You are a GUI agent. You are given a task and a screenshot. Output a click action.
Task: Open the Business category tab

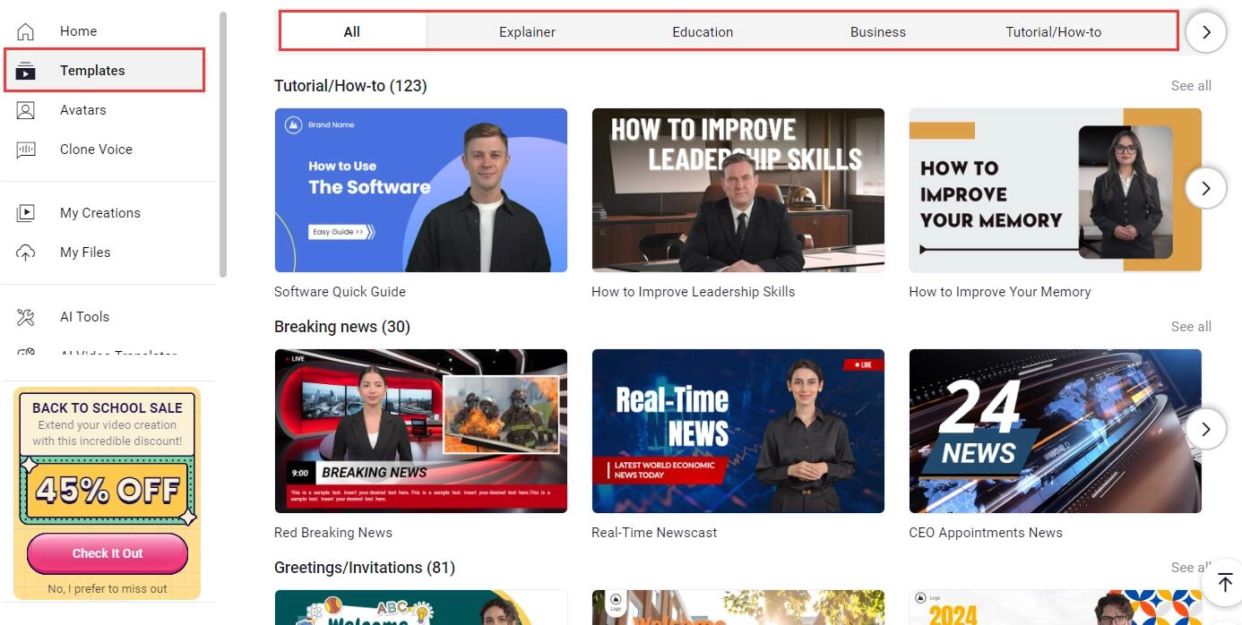[x=877, y=32]
